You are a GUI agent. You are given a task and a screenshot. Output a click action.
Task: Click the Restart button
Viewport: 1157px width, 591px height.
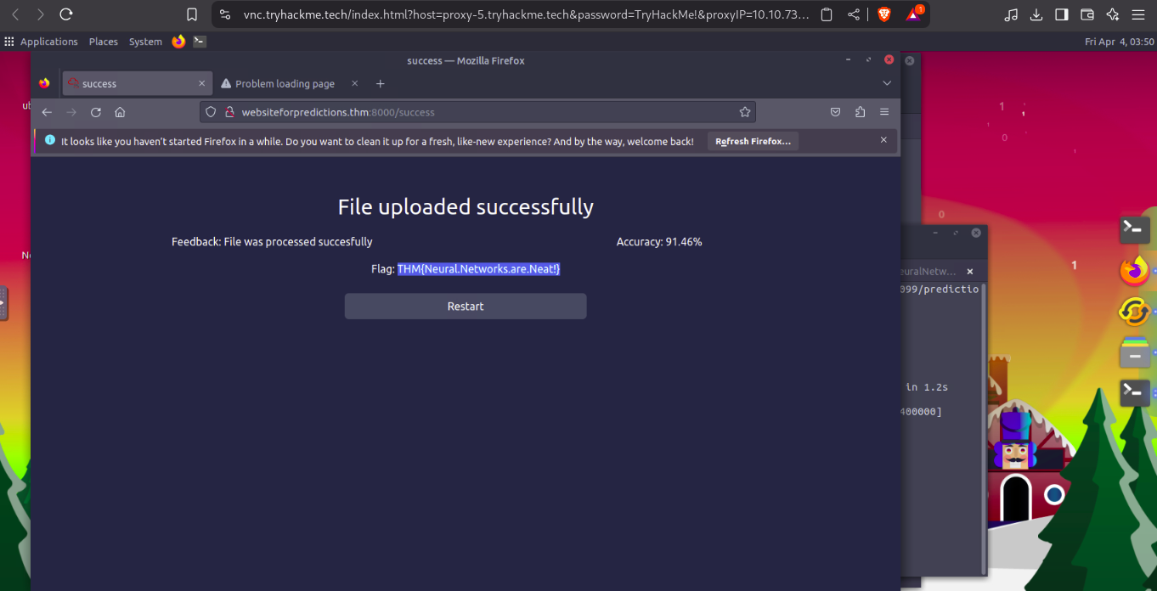[466, 307]
